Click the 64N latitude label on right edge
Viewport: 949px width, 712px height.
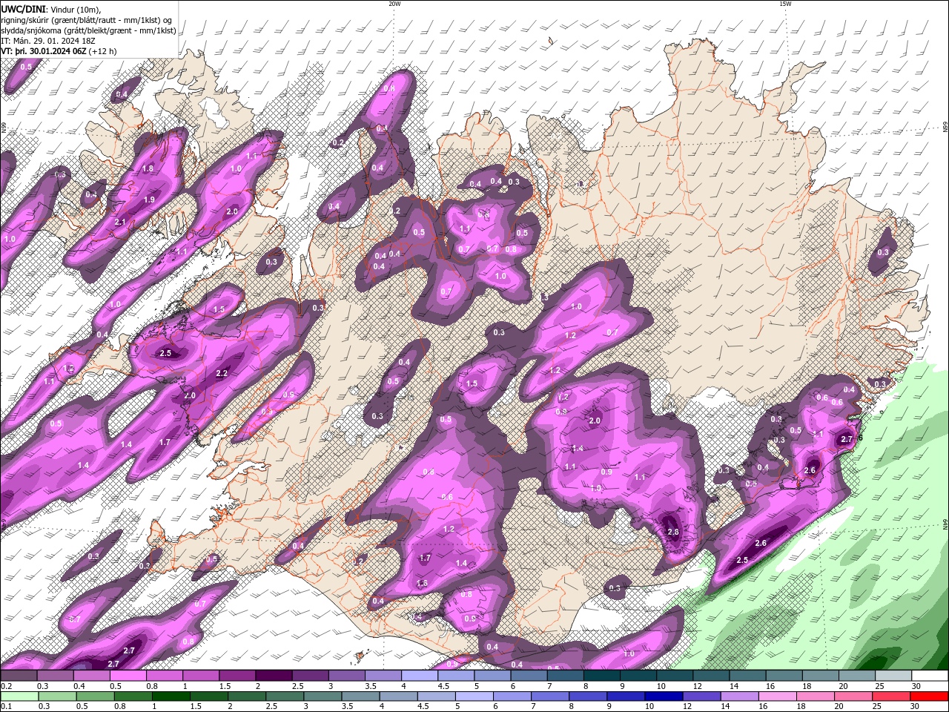945,524
